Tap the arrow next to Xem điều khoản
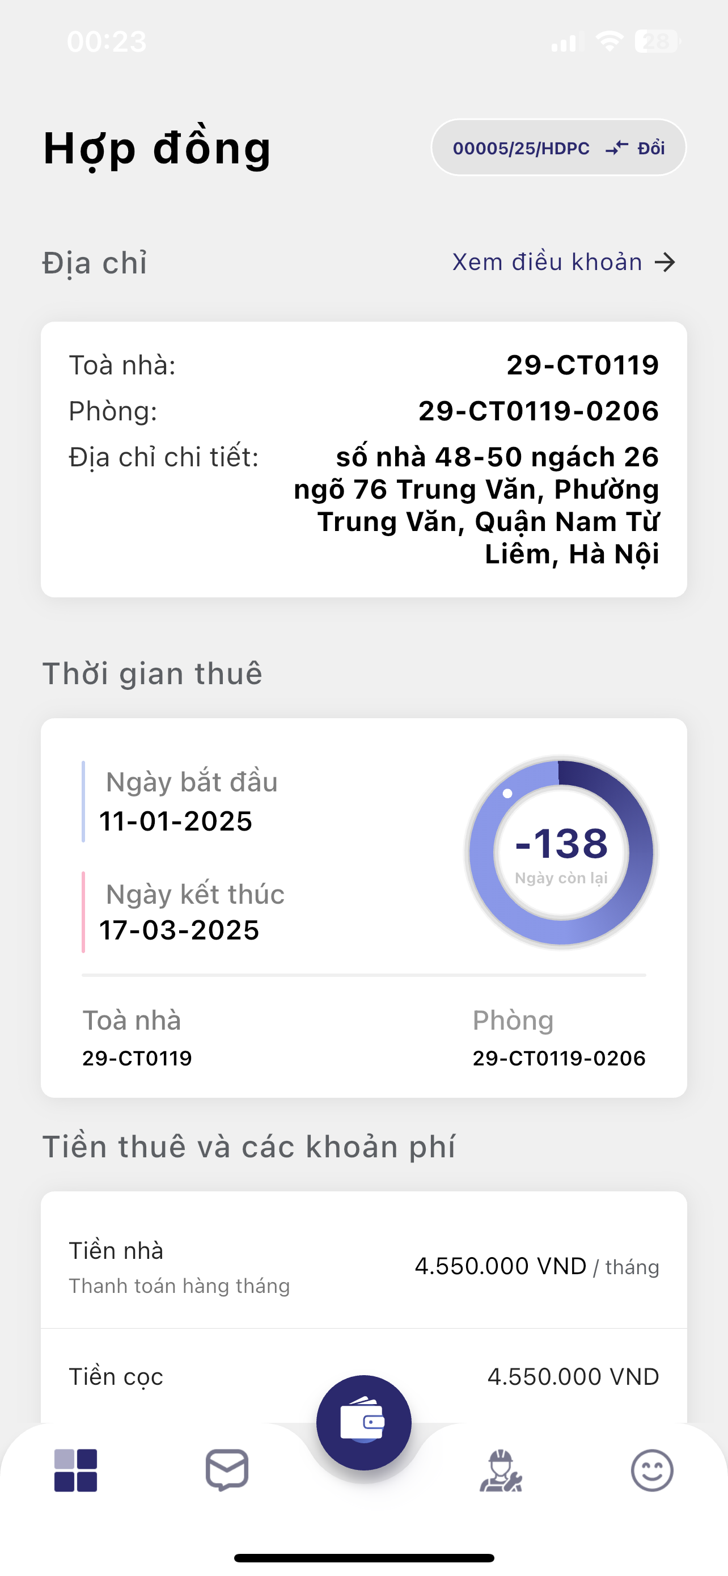This screenshot has width=728, height=1576. tap(665, 263)
